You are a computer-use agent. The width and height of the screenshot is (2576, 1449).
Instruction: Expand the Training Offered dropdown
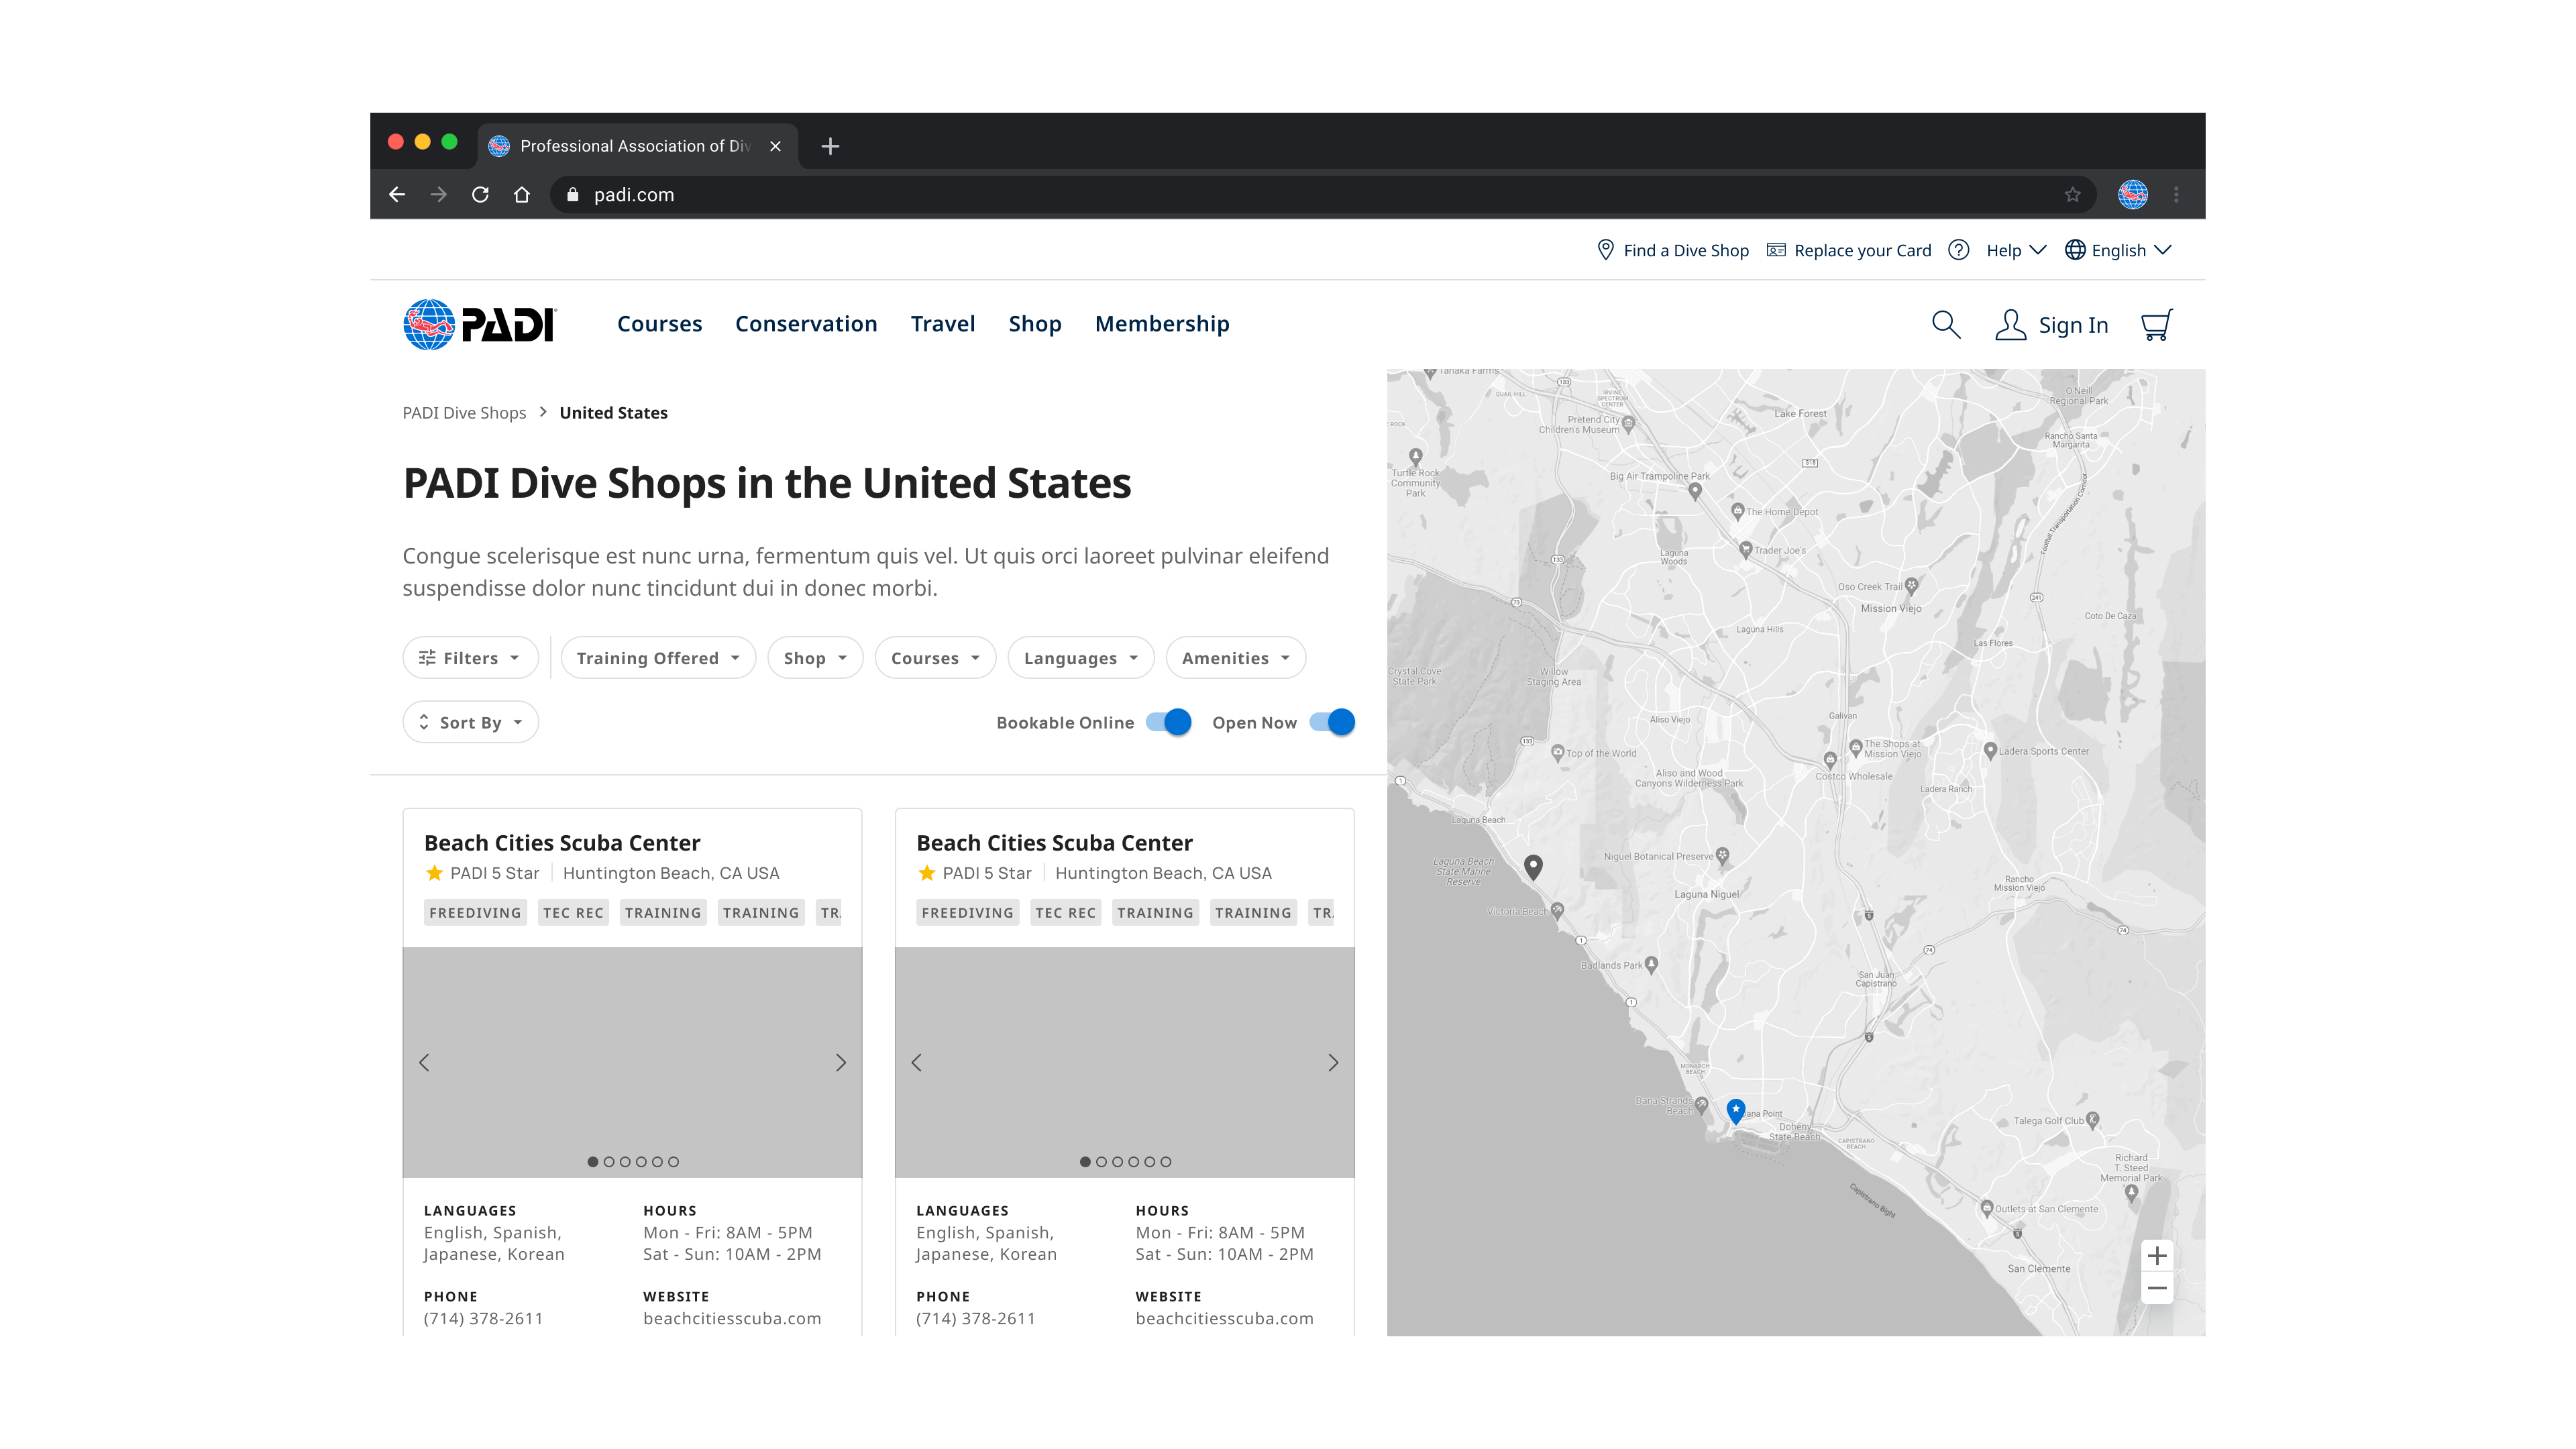657,658
